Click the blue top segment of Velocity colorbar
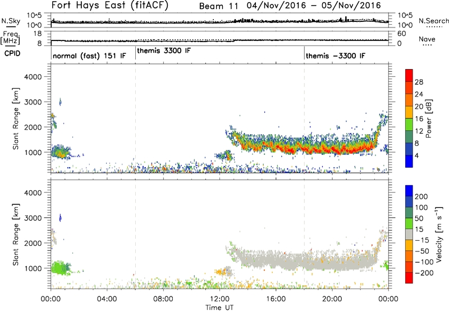The image size is (449, 311). pos(409,191)
